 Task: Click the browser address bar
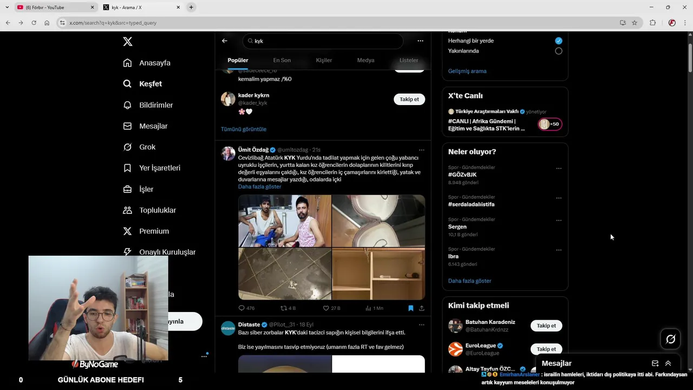tap(336, 23)
